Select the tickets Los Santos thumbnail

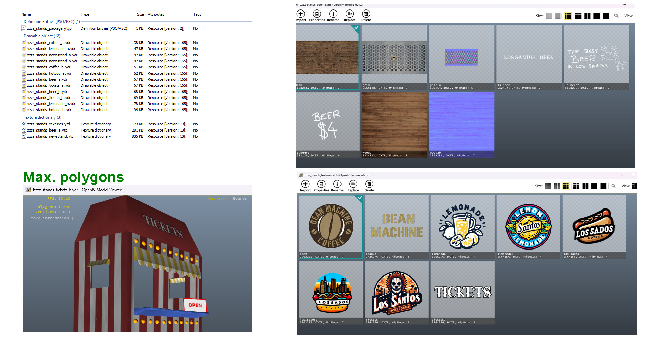(x=397, y=293)
